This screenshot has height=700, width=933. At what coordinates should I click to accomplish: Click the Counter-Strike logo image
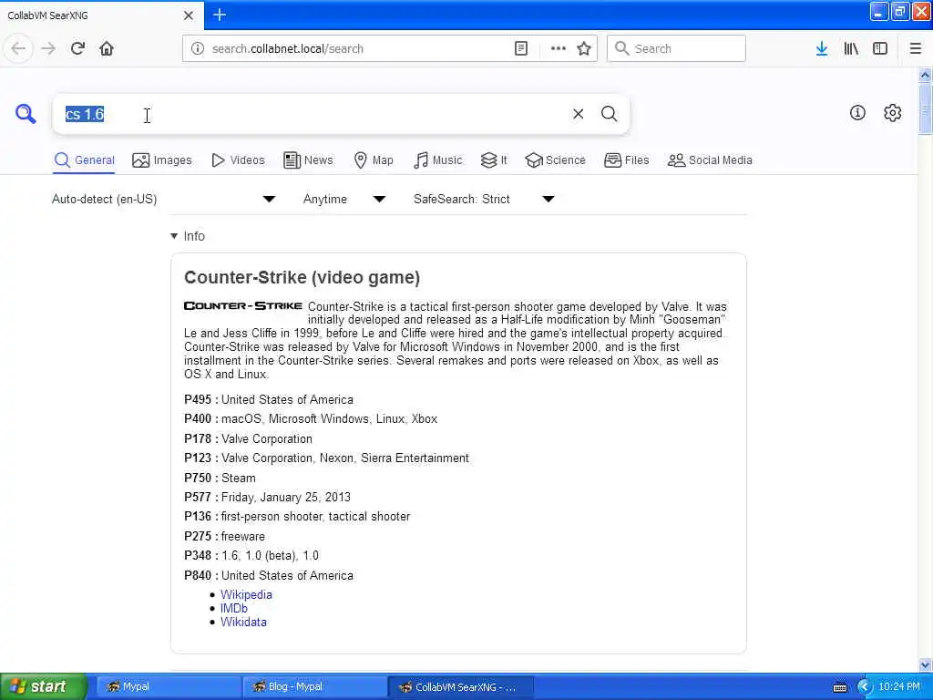tap(243, 306)
